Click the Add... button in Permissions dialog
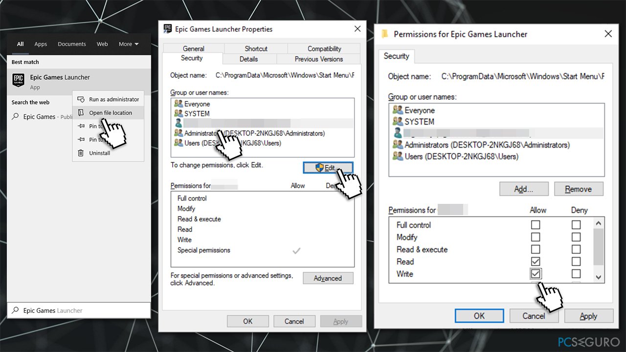 click(524, 189)
